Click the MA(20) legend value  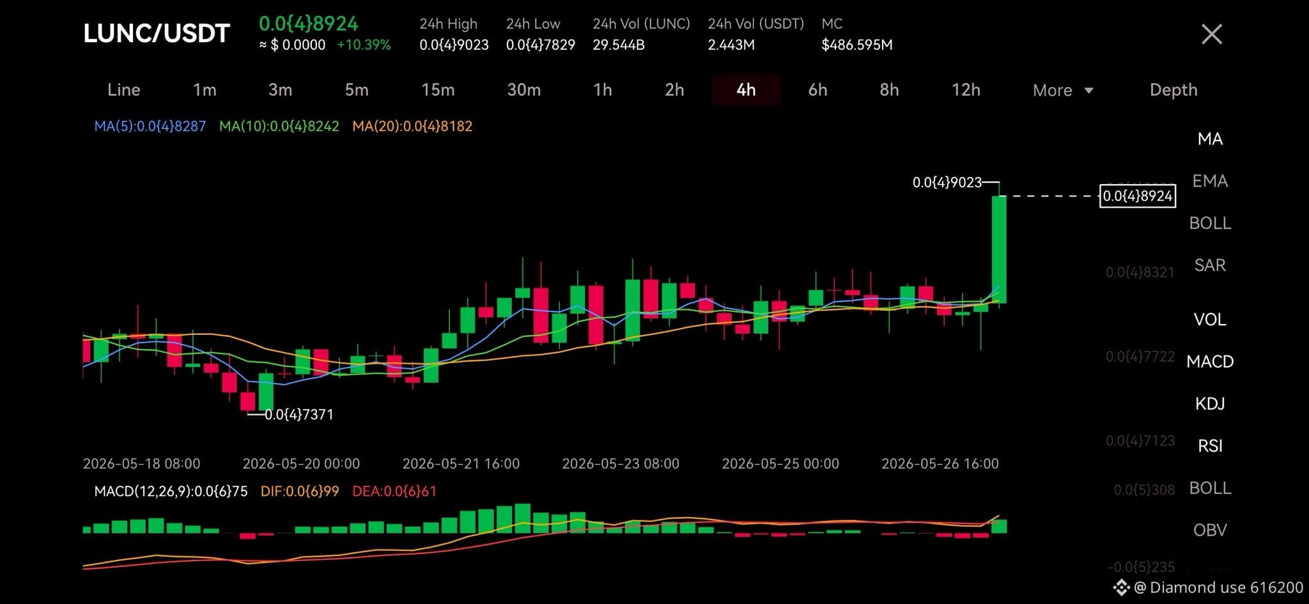(x=412, y=126)
